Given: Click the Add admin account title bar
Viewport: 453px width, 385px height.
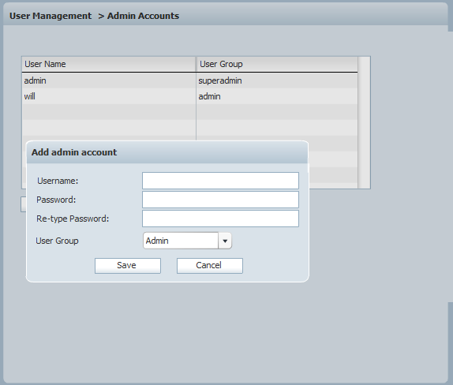Looking at the screenshot, I should click(x=167, y=152).
